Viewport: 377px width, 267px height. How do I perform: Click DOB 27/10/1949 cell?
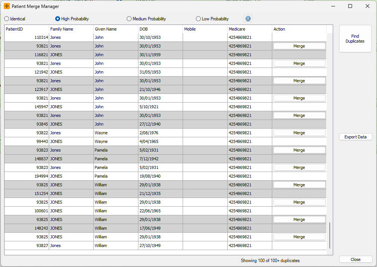[160, 246]
